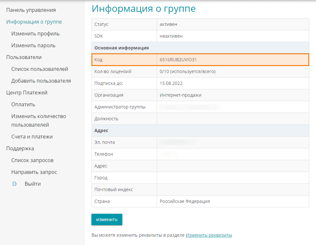Click the Администратор группы label
Image resolution: width=316 pixels, height=245 pixels.
[120, 107]
